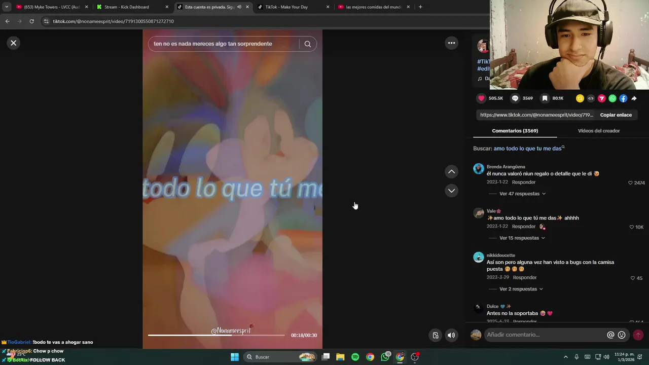Expand Ver 15 respuestas
The image size is (649, 365).
click(x=522, y=238)
